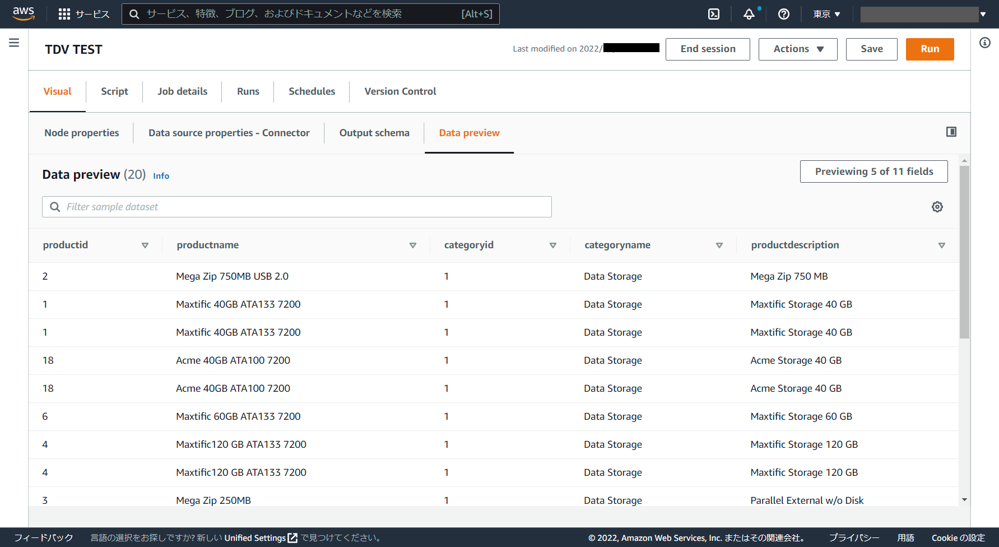Select the Maxtific Storage 60 GB cell
This screenshot has height=547, width=999.
tap(801, 416)
